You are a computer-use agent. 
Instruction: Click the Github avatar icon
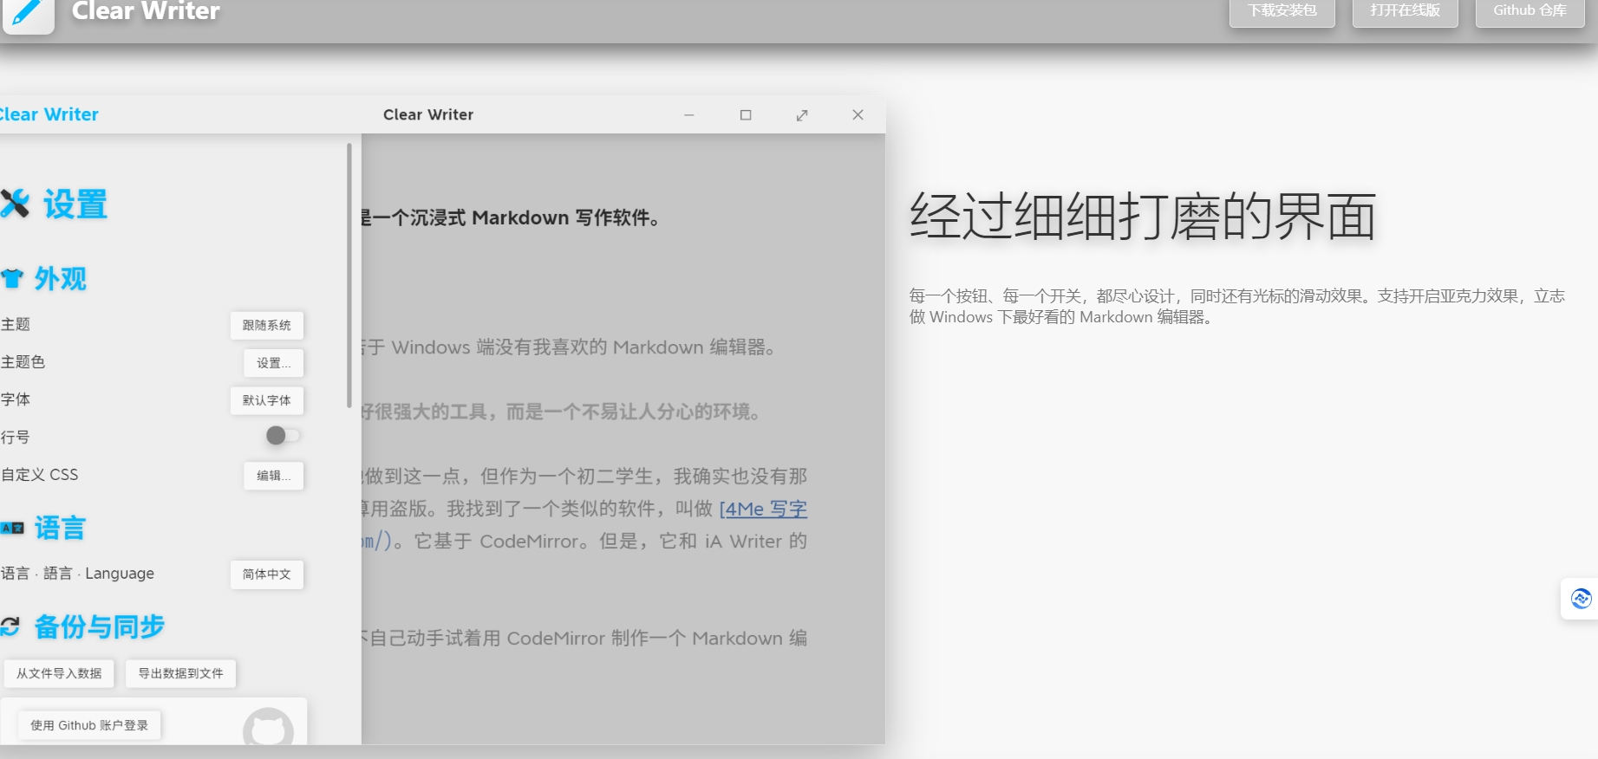point(268,728)
